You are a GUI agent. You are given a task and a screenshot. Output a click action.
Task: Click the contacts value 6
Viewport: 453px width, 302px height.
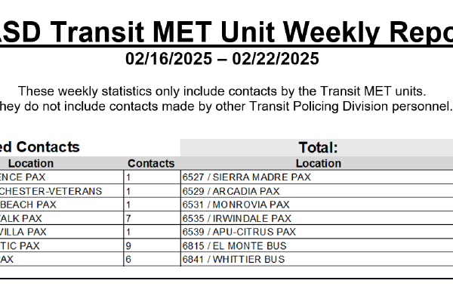129,259
